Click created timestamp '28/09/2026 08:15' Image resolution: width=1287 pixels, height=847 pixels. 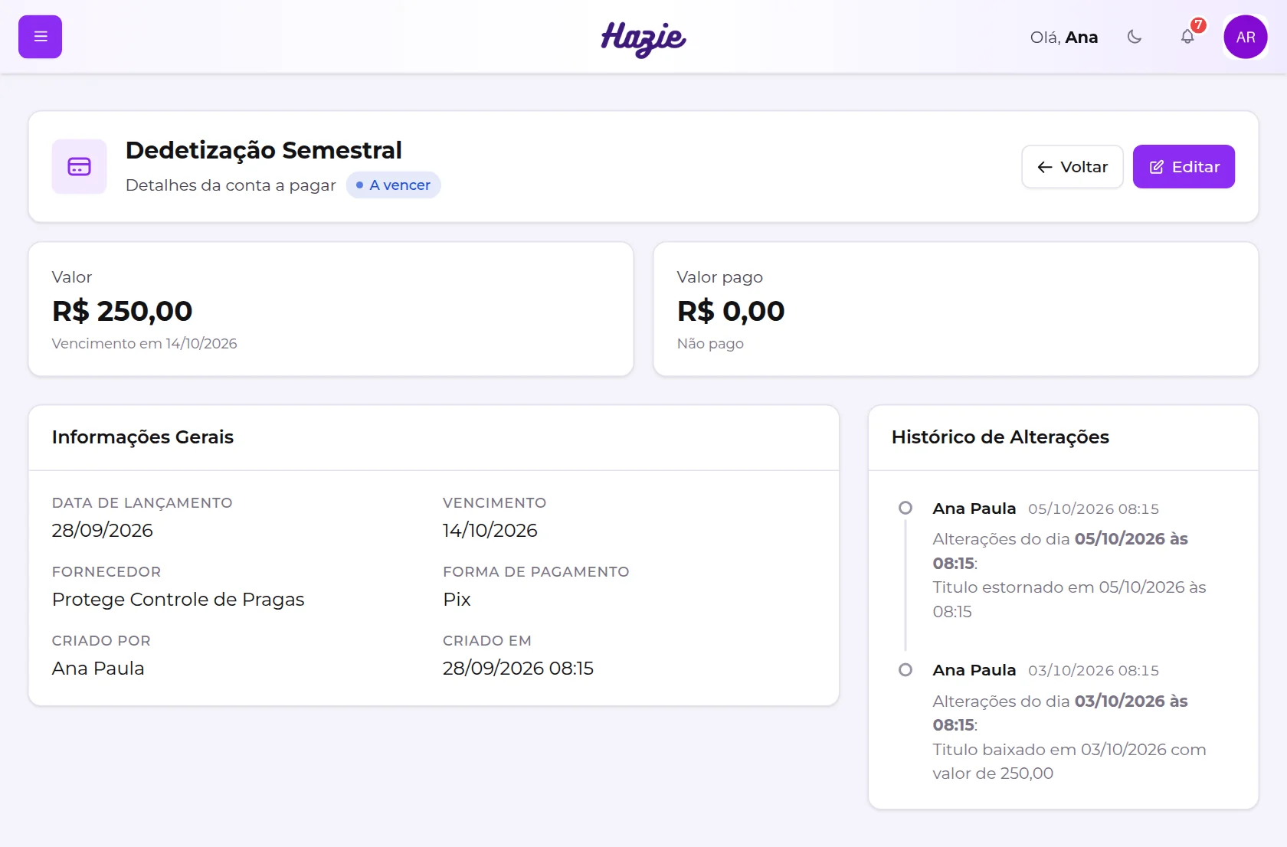pyautogui.click(x=518, y=668)
